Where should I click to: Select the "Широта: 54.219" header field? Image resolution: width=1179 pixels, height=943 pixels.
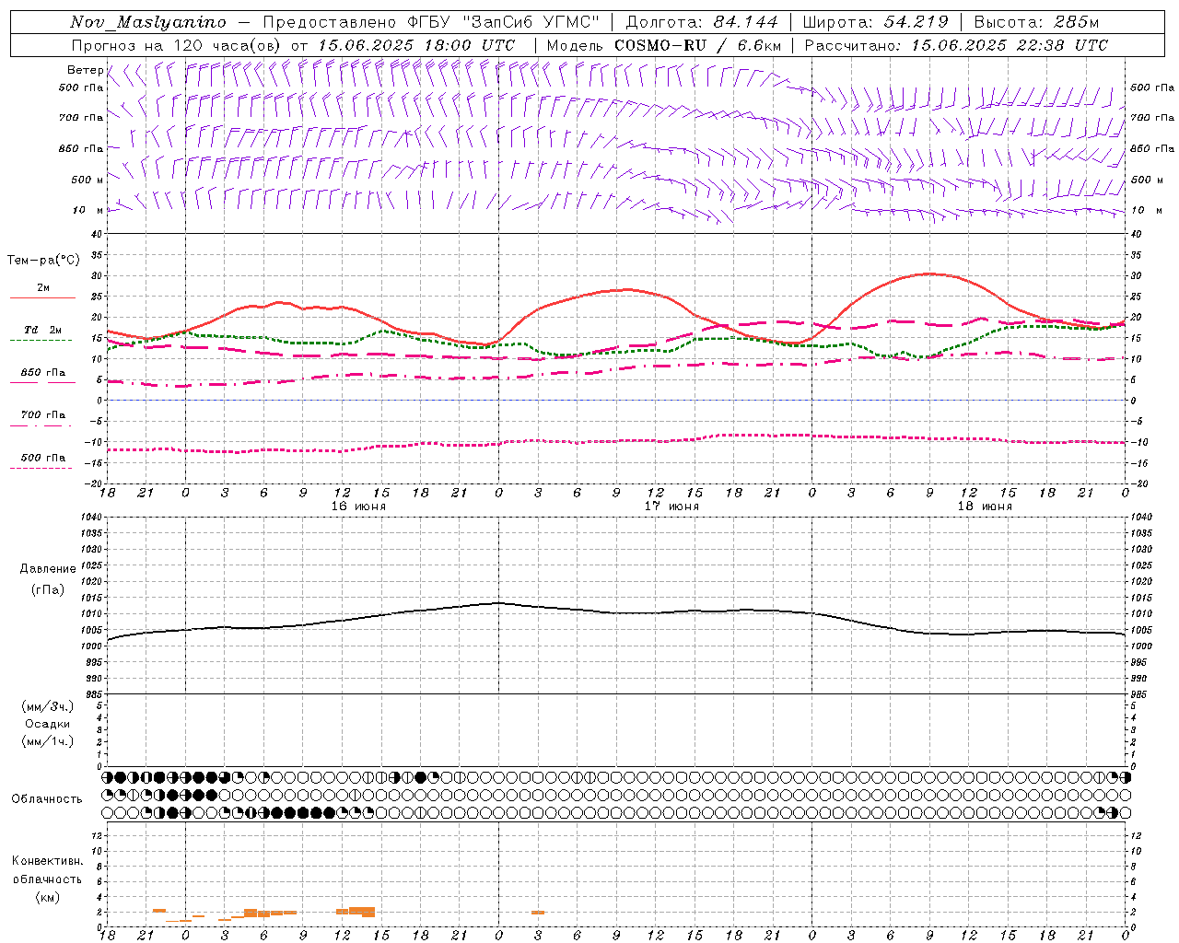coord(876,22)
